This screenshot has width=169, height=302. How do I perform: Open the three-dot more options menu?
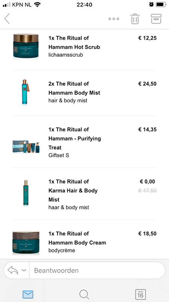114,19
